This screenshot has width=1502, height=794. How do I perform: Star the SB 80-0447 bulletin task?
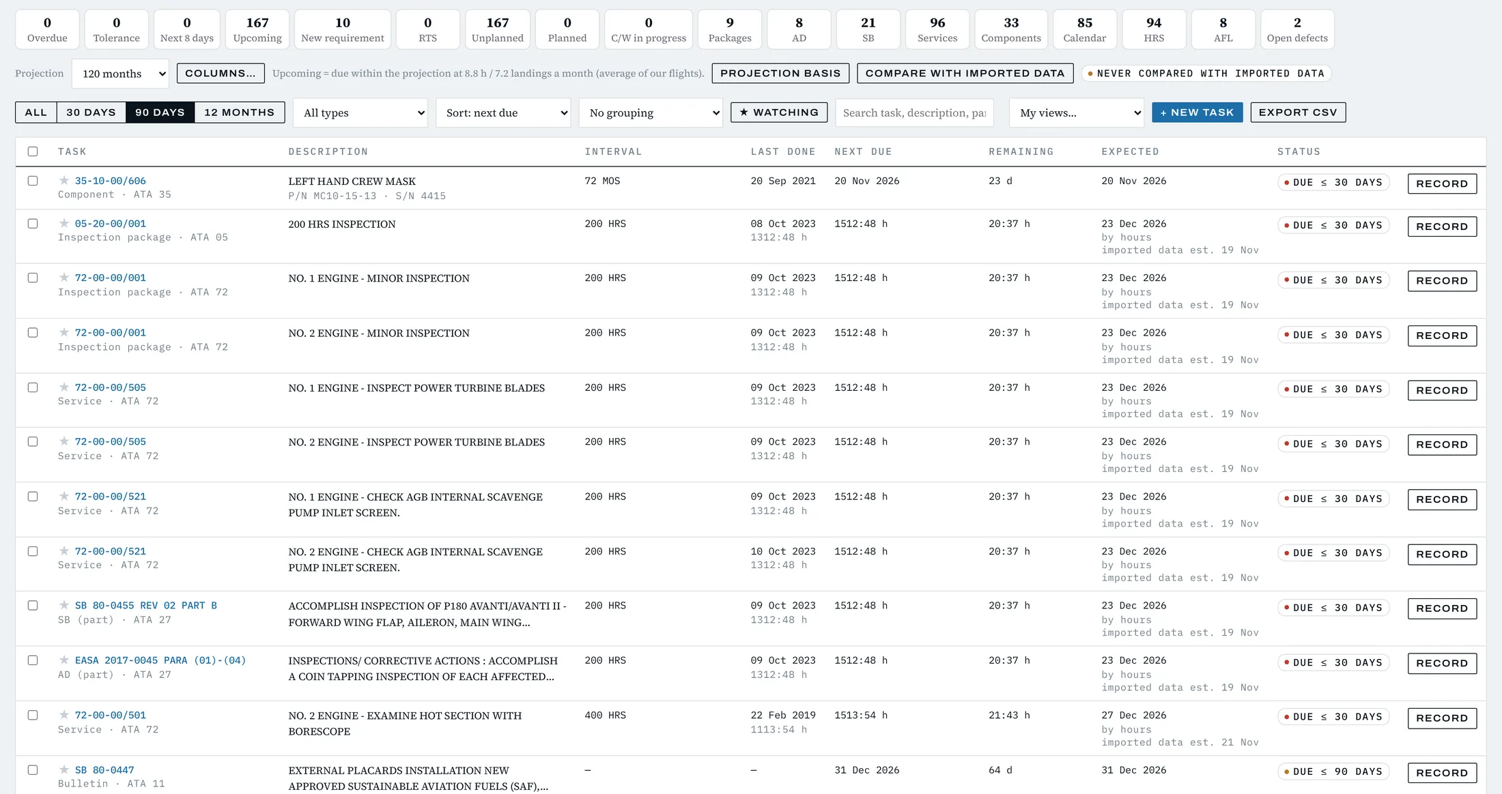pos(64,770)
